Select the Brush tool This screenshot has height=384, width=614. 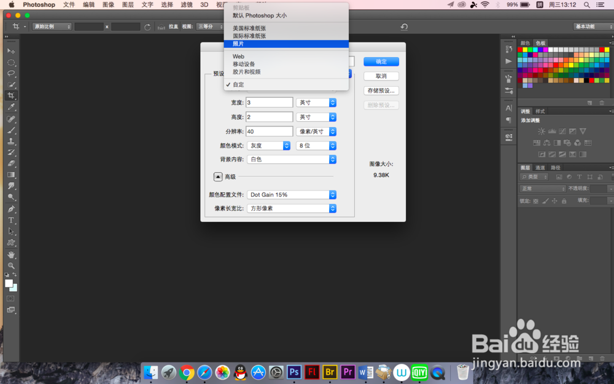[11, 130]
